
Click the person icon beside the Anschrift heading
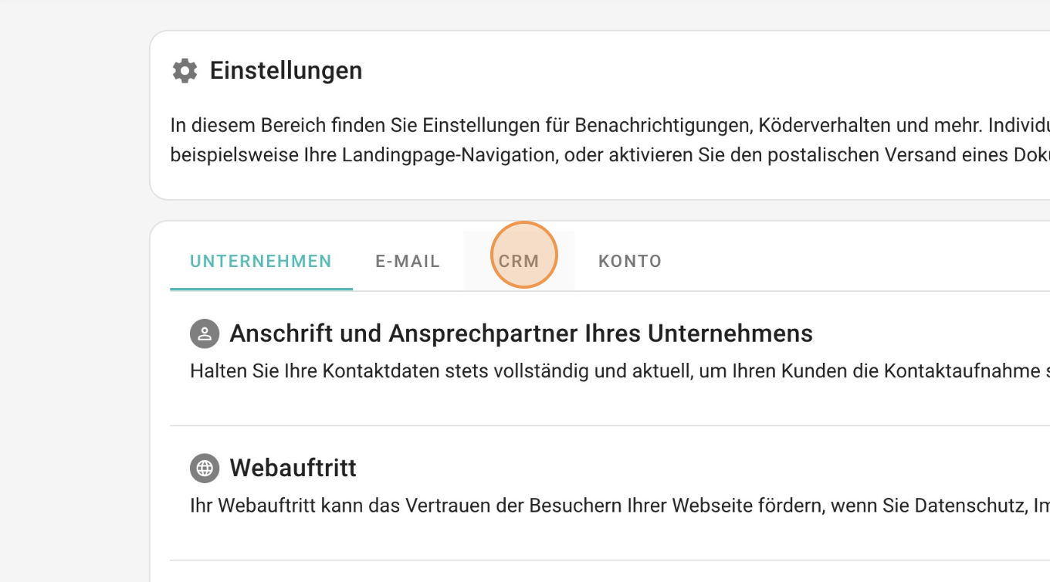[205, 333]
